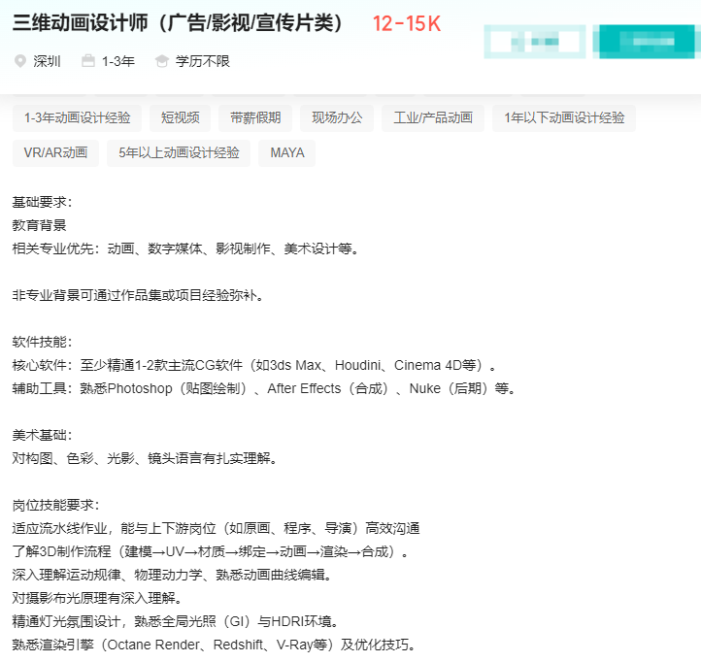Select the 短视频 tag
This screenshot has width=701, height=662.
(180, 117)
